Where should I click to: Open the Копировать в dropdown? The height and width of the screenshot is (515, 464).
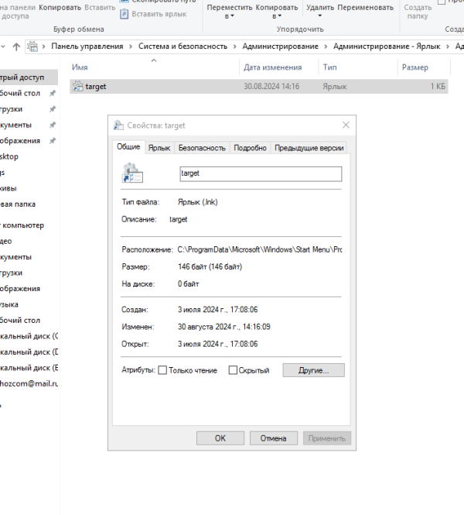tap(277, 11)
